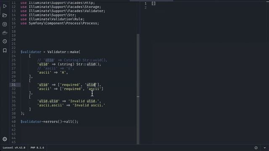Click 'Invalid ulid.' message string
Image resolution: width=269 pixels, height=151 pixels.
84,101
